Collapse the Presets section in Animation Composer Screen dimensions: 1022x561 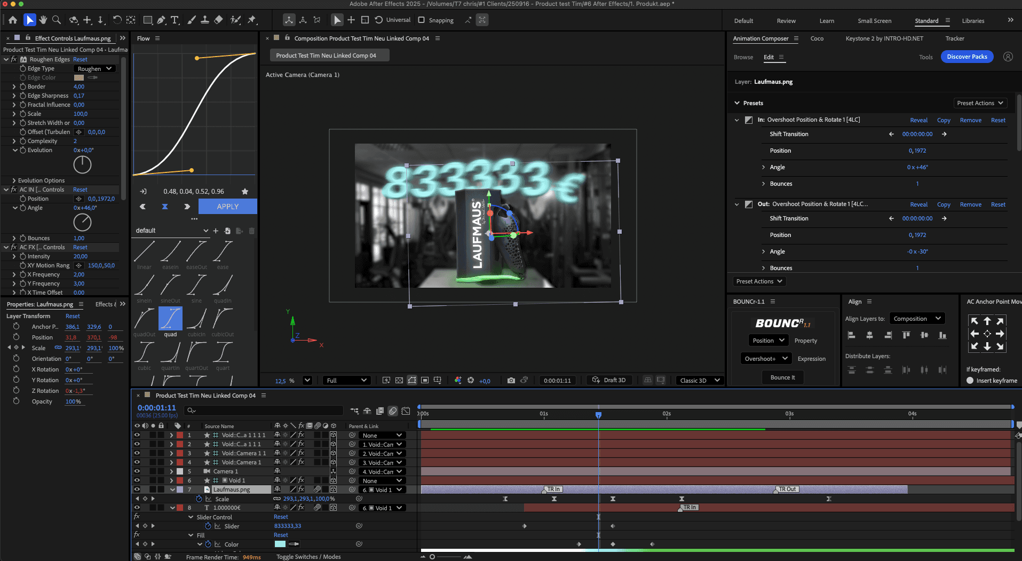[737, 103]
